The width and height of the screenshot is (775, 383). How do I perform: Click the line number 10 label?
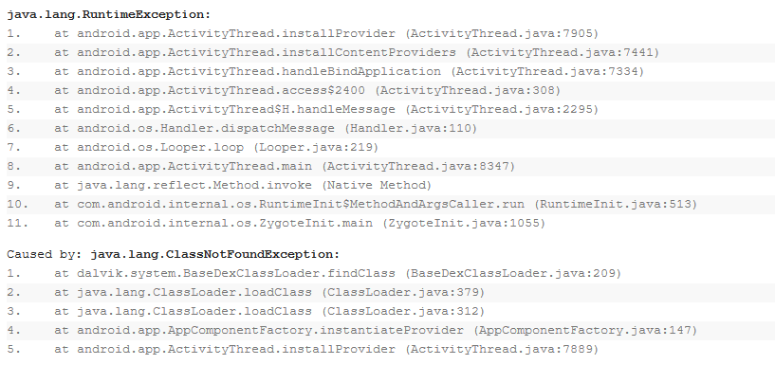(x=18, y=204)
